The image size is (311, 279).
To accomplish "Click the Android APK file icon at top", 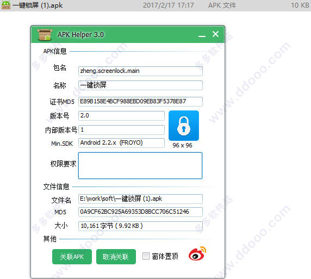I will 6,5.
